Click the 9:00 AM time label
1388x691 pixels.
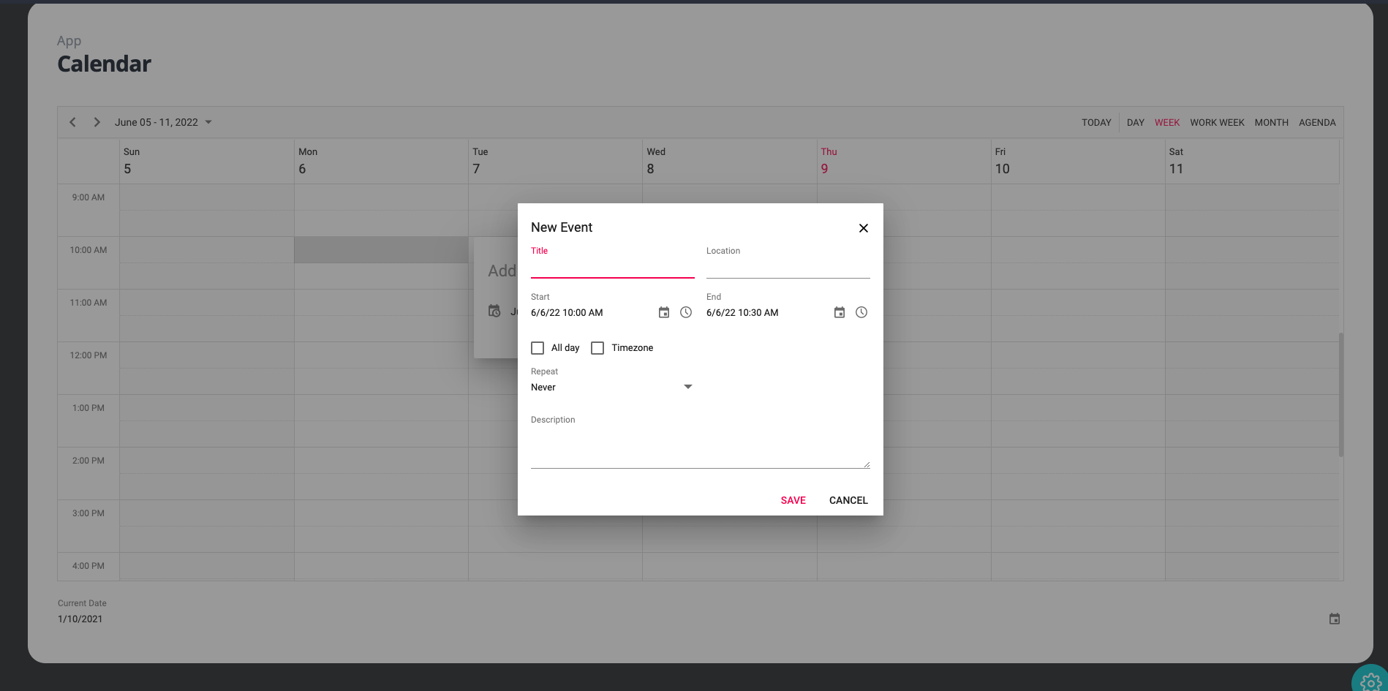tap(88, 197)
